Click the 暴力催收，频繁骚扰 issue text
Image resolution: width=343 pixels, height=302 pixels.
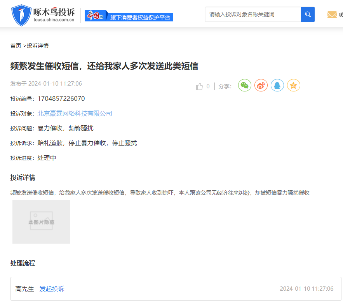65,128
